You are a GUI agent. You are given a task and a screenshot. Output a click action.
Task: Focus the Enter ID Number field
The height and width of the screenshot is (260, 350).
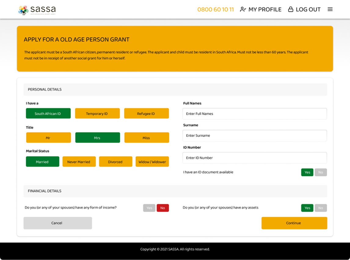point(254,158)
